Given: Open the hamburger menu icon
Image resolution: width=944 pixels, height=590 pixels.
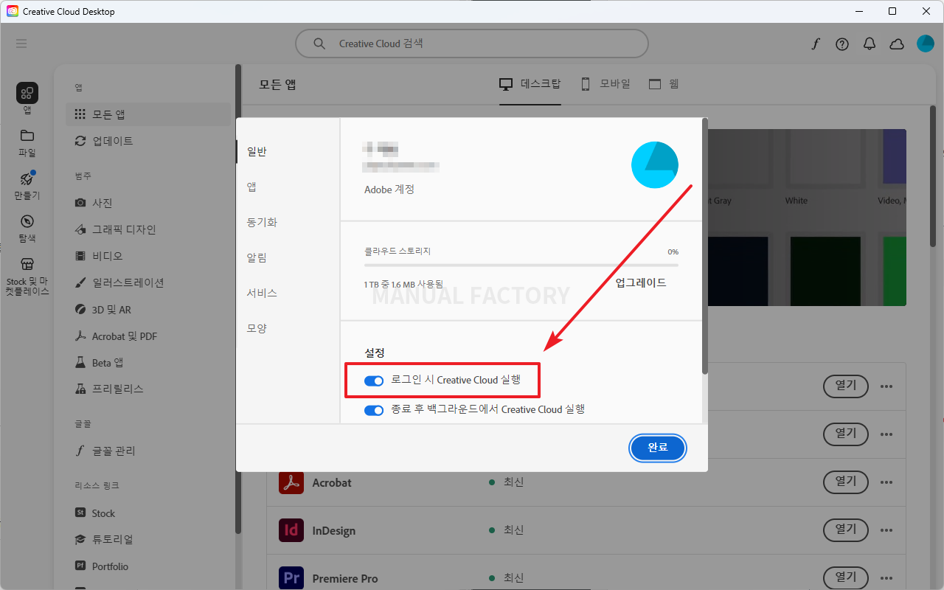Looking at the screenshot, I should pos(21,44).
